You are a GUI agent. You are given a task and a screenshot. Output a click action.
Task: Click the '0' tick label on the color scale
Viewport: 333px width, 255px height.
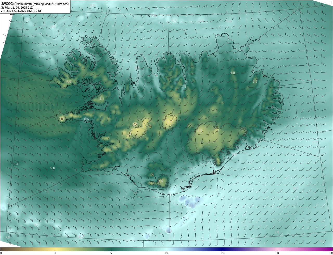pyautogui.click(x=1, y=253)
